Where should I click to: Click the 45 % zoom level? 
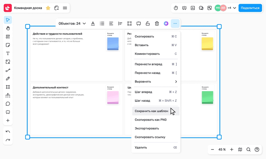click(222, 150)
